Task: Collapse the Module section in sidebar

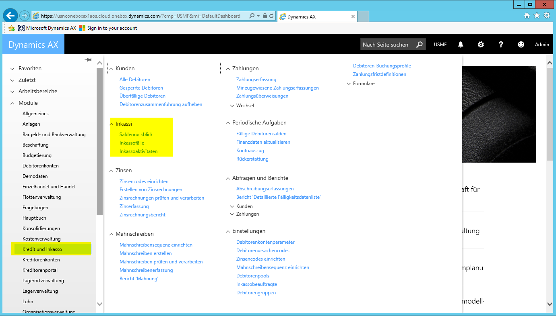Action: tap(12, 103)
